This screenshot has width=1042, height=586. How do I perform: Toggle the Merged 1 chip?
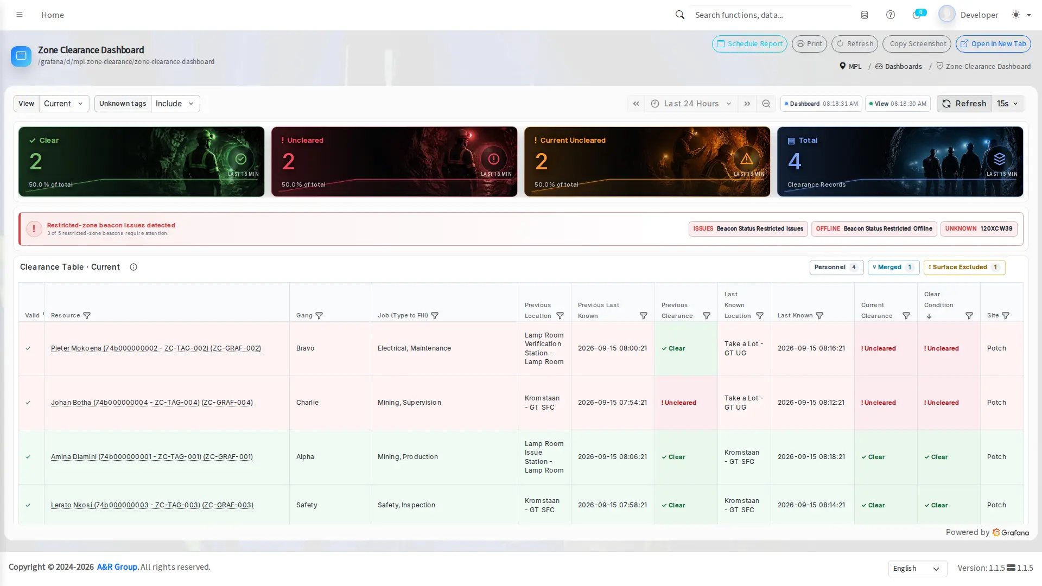coord(894,267)
